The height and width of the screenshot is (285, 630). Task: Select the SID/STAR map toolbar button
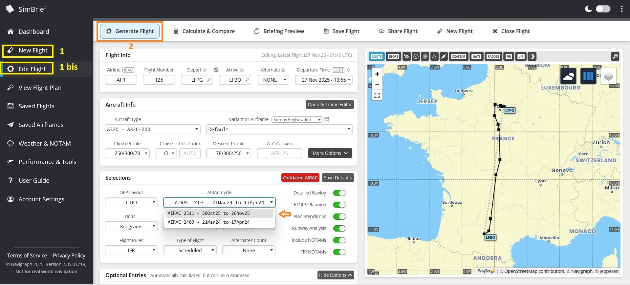(x=458, y=56)
